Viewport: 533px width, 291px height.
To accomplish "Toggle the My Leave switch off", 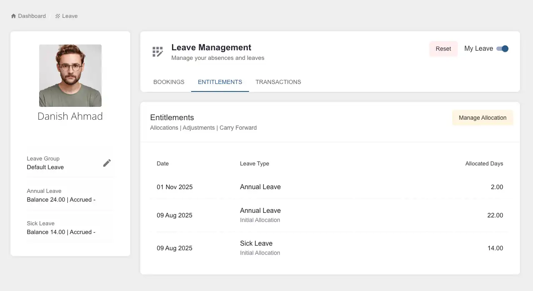I will pyautogui.click(x=503, y=49).
